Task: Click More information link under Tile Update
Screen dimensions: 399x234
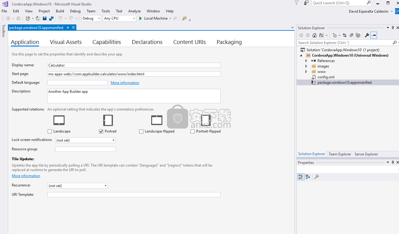Action: coord(26,176)
